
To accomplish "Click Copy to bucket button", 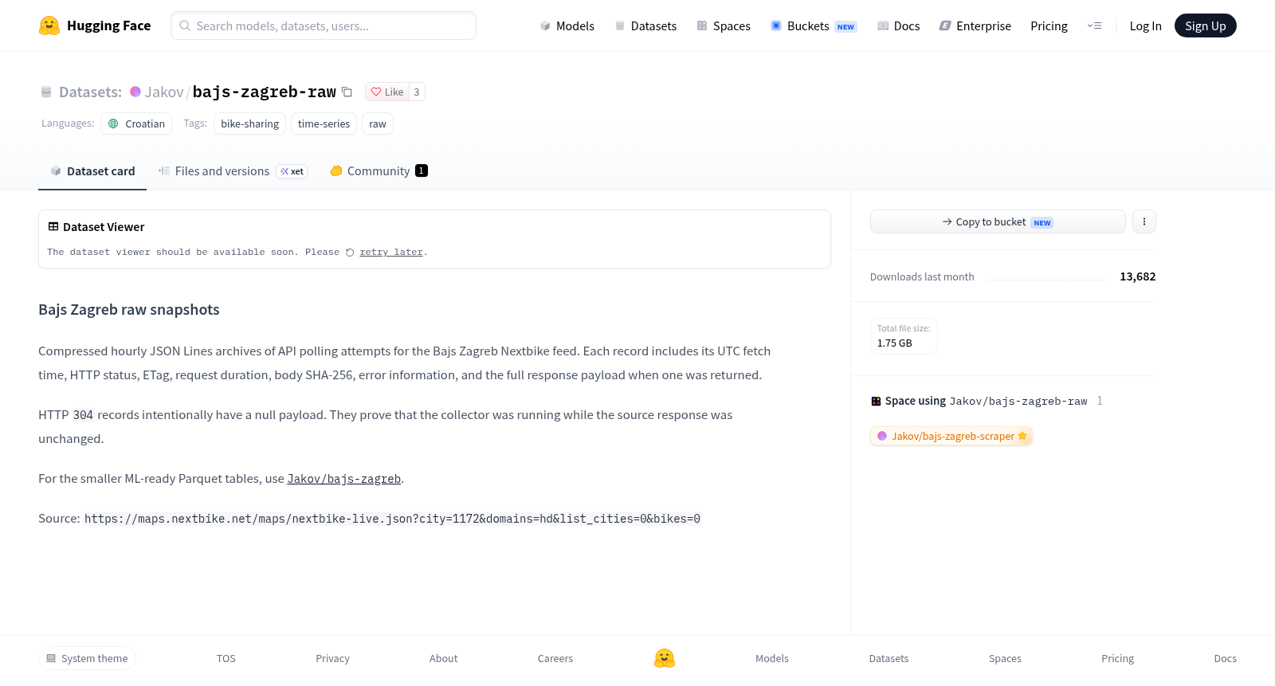I will tap(998, 221).
